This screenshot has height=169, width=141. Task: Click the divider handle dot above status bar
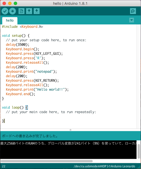pyautogui.click(x=70, y=130)
